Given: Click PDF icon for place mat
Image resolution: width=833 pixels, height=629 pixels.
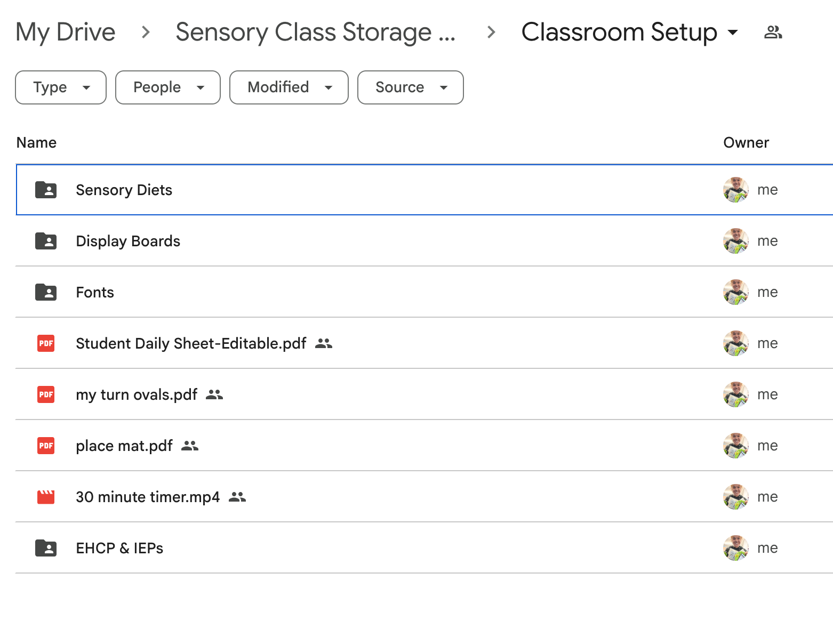Looking at the screenshot, I should point(46,446).
